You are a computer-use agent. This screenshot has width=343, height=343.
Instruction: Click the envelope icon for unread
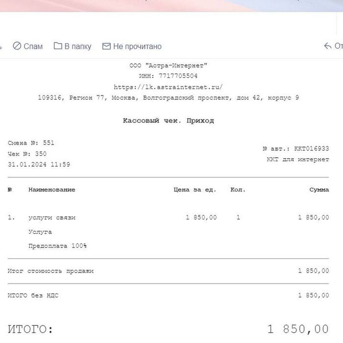coord(106,46)
